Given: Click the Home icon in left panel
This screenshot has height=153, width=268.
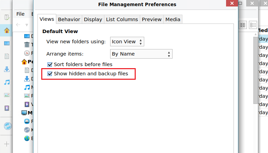Looking at the screenshot, I should click(x=7, y=30).
